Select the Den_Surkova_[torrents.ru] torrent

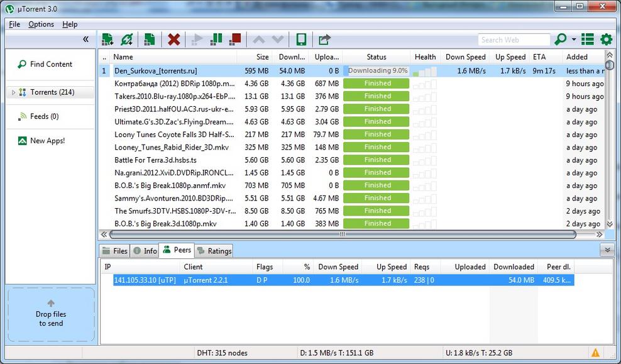pyautogui.click(x=352, y=71)
